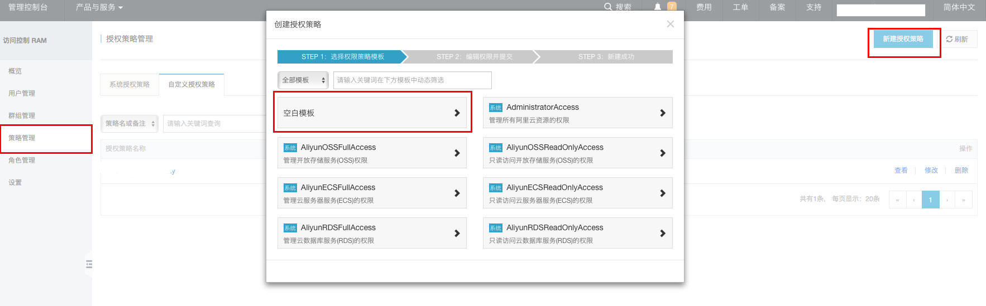Click pagination last page » button
The height and width of the screenshot is (306, 986).
[x=964, y=200]
